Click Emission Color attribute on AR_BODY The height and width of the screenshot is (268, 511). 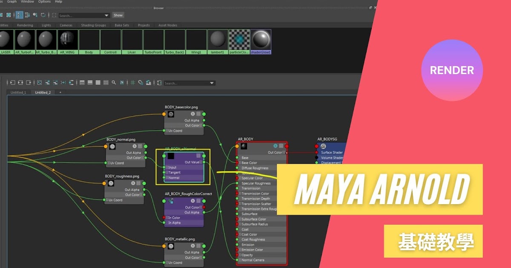253,250
